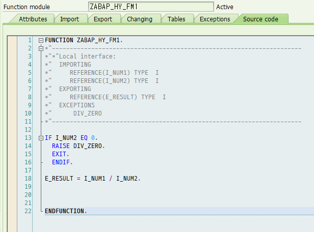Open the Attributes tab
The width and height of the screenshot is (314, 232).
tap(33, 19)
